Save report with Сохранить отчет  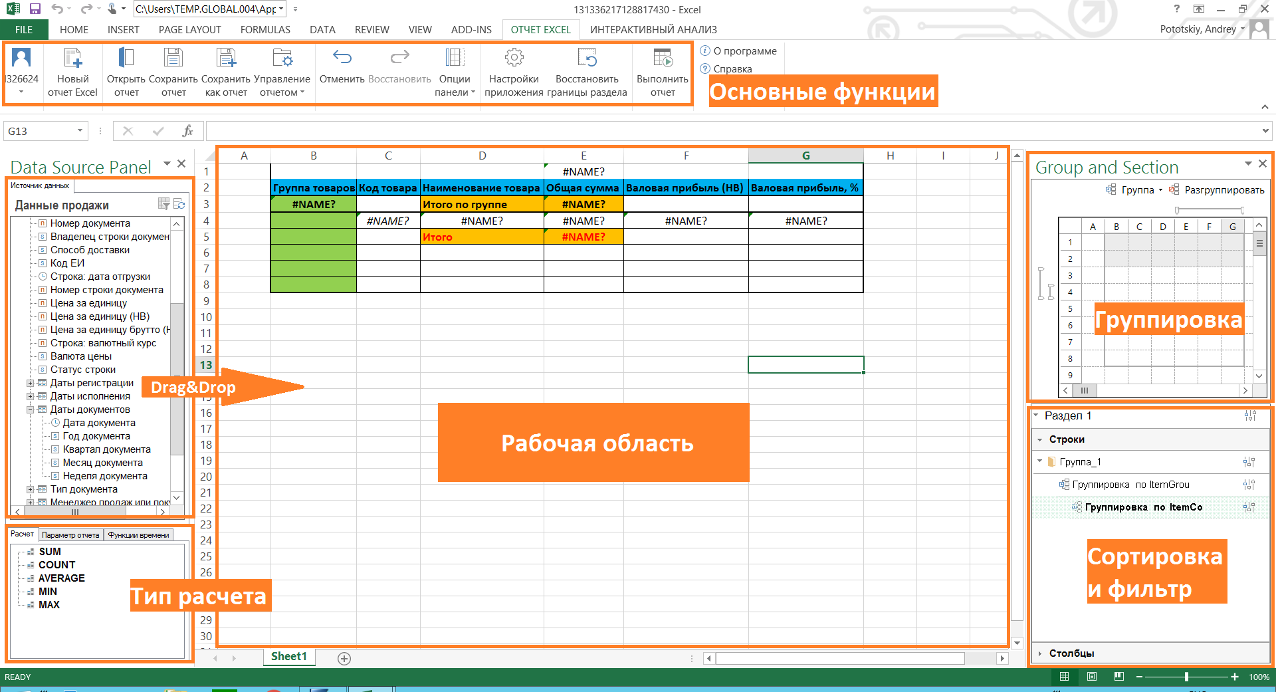173,72
